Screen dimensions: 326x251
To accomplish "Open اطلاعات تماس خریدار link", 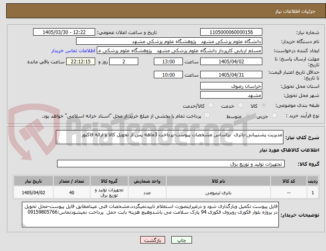I will point(73,51).
